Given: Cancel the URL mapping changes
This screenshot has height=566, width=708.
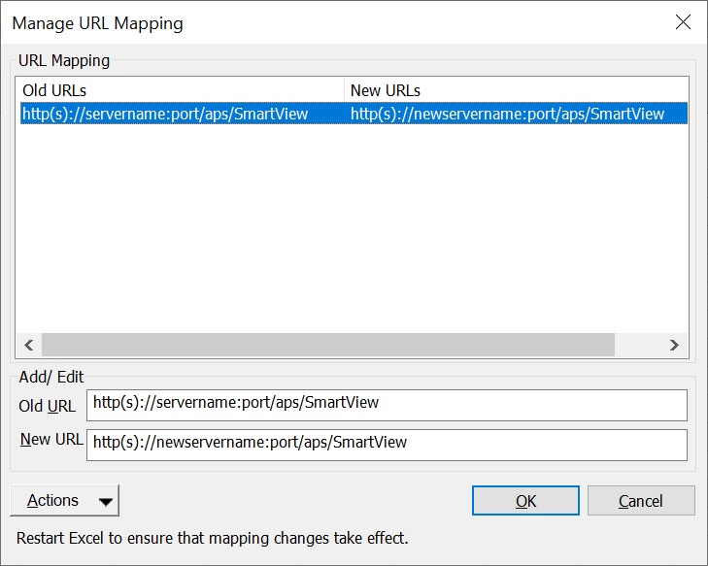Looking at the screenshot, I should point(641,501).
